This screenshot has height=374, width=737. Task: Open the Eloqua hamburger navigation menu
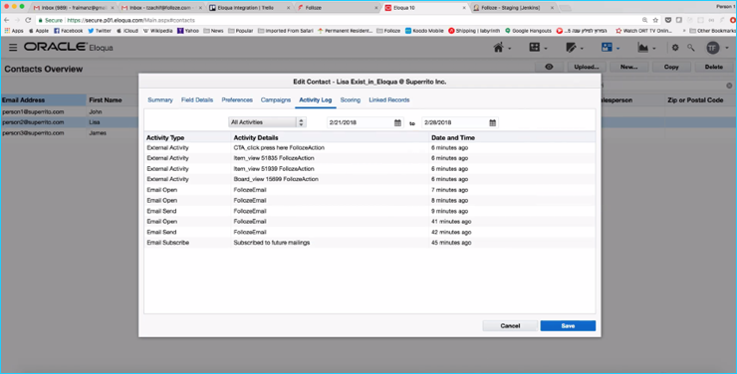click(x=13, y=48)
